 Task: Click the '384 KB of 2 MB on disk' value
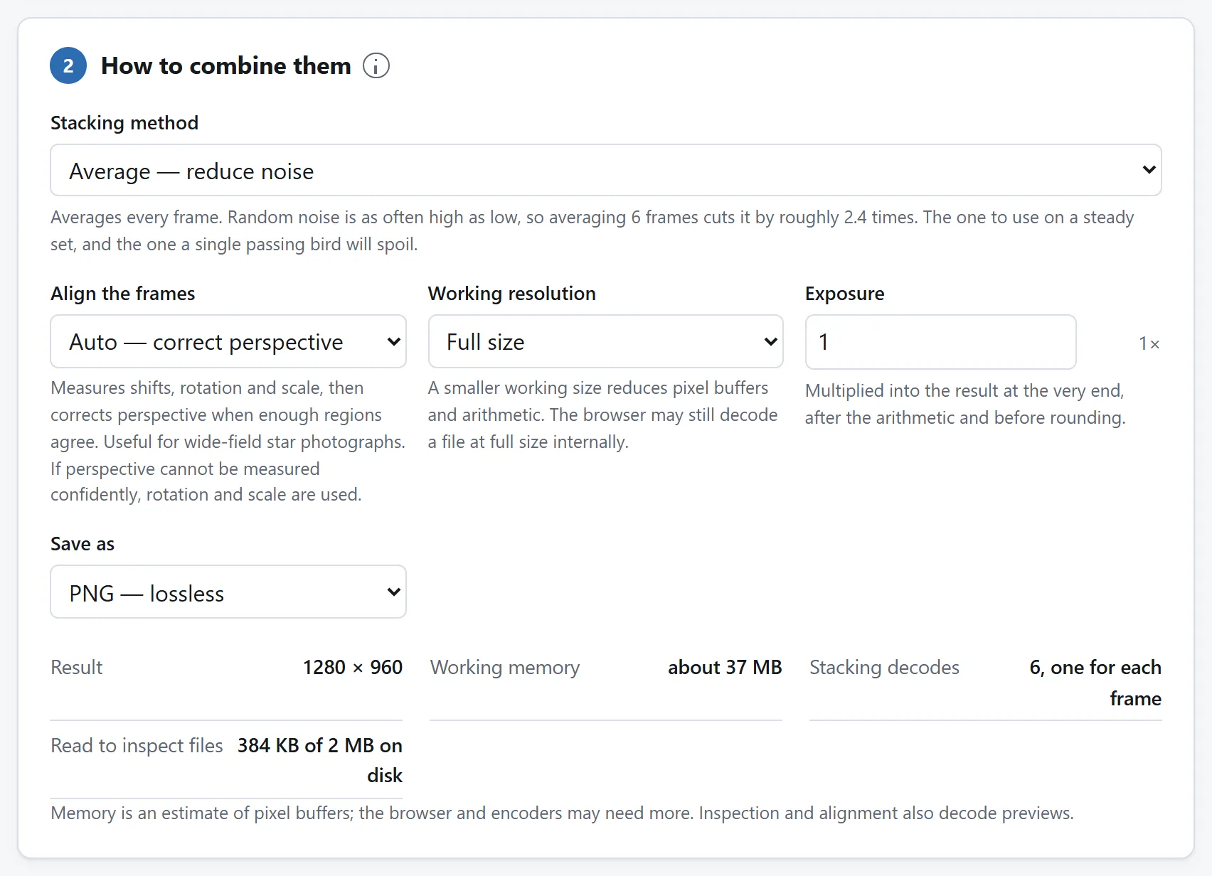(x=320, y=760)
